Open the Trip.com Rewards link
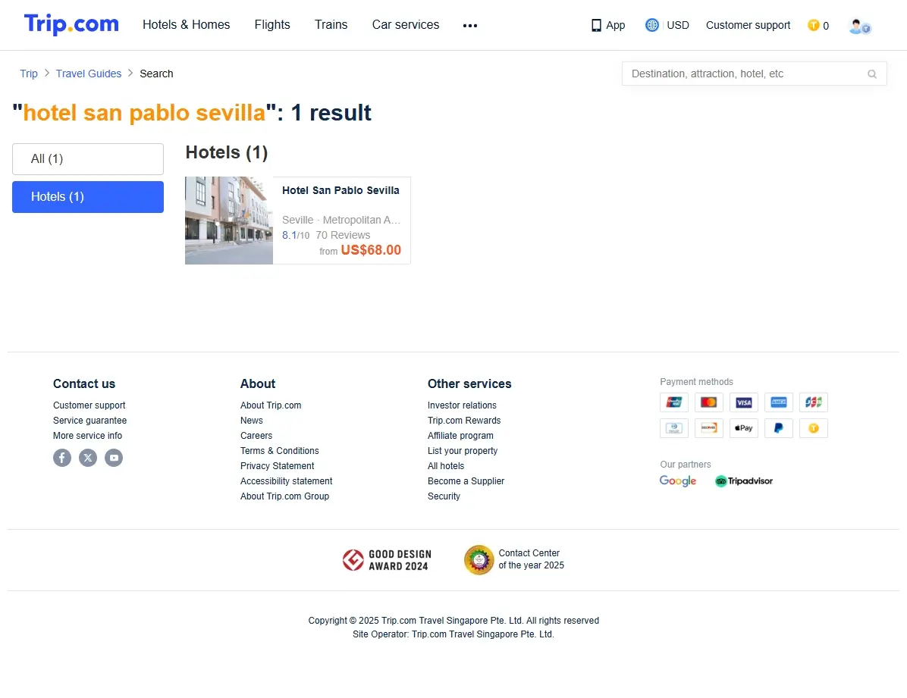The image size is (907, 698). point(464,421)
